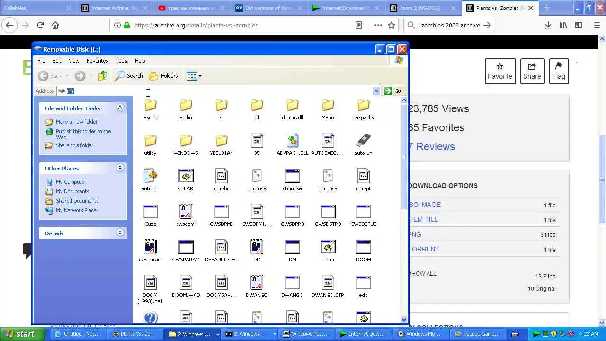Click the TORRENT download option link
The width and height of the screenshot is (606, 341).
click(425, 249)
